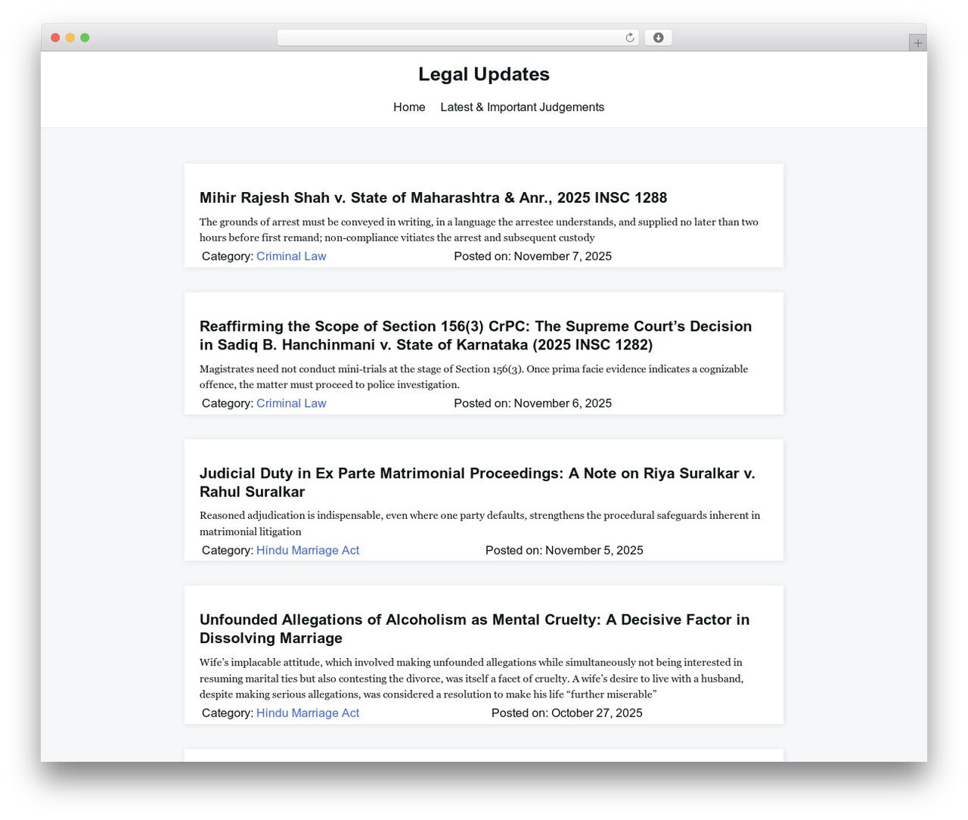The height and width of the screenshot is (820, 968).
Task: Click the excerpt about grounds of arrest in writing
Action: tap(479, 230)
